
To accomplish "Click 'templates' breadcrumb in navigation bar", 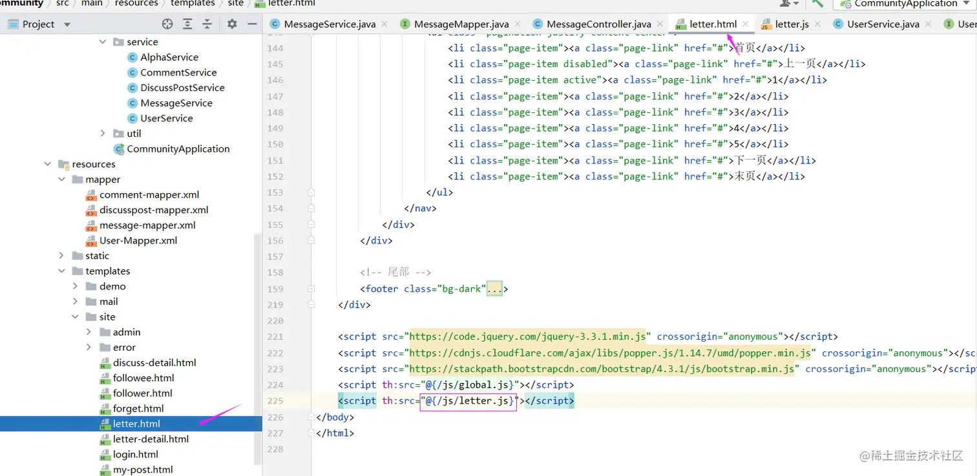I will point(193,3).
